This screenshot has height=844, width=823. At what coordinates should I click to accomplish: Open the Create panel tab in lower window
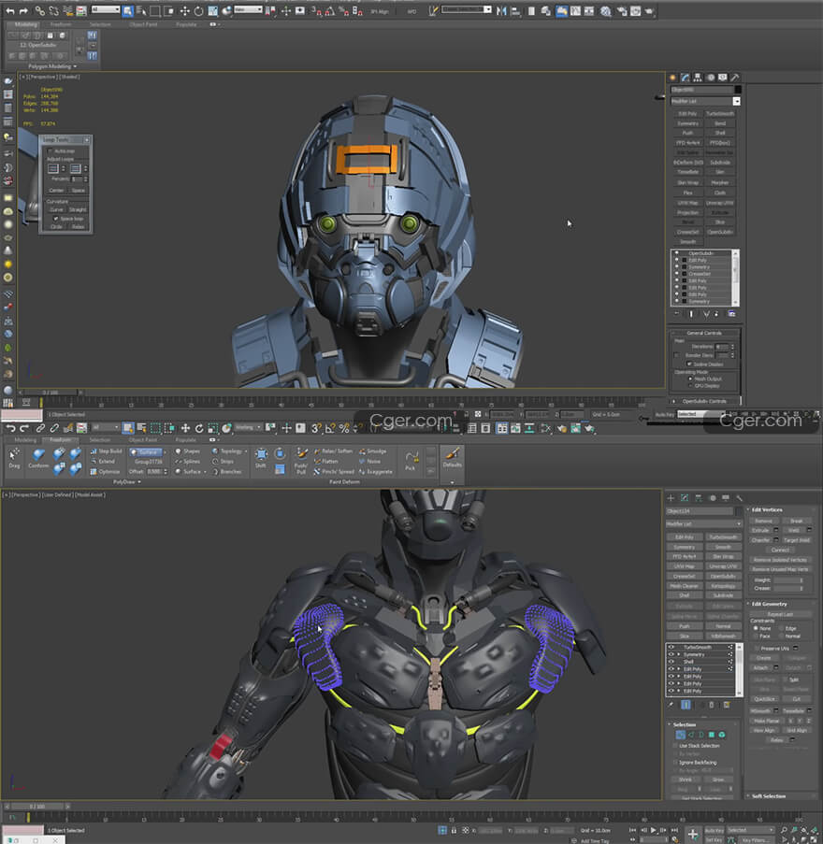click(671, 498)
